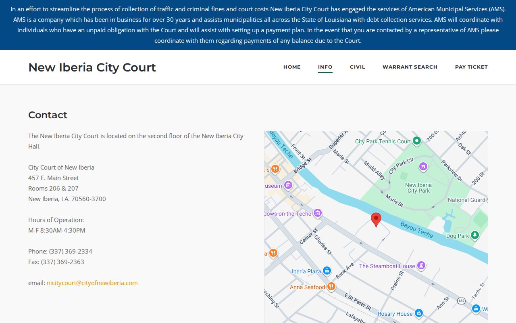Click the Anna Seafood restaurant marker icon

[x=331, y=287]
